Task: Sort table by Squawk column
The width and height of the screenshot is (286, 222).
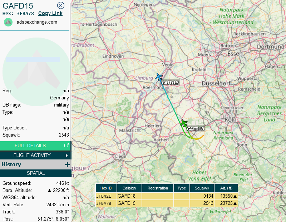Action: [202, 188]
